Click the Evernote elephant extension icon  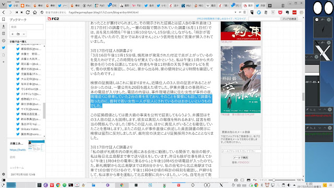coord(288,13)
